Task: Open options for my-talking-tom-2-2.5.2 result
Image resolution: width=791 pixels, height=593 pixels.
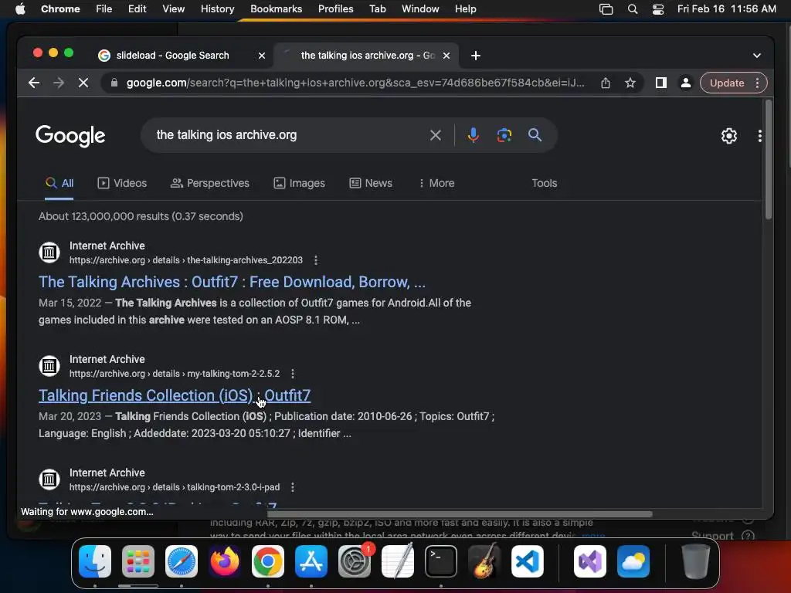Action: coord(293,374)
